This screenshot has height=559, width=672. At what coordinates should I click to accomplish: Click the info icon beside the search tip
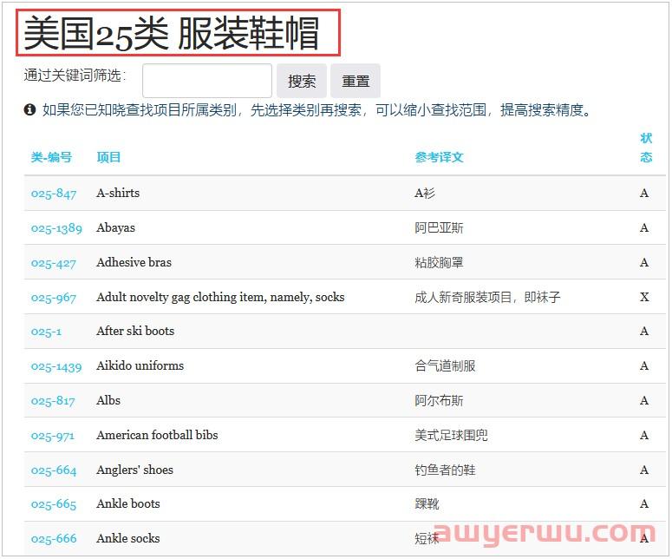pos(29,110)
